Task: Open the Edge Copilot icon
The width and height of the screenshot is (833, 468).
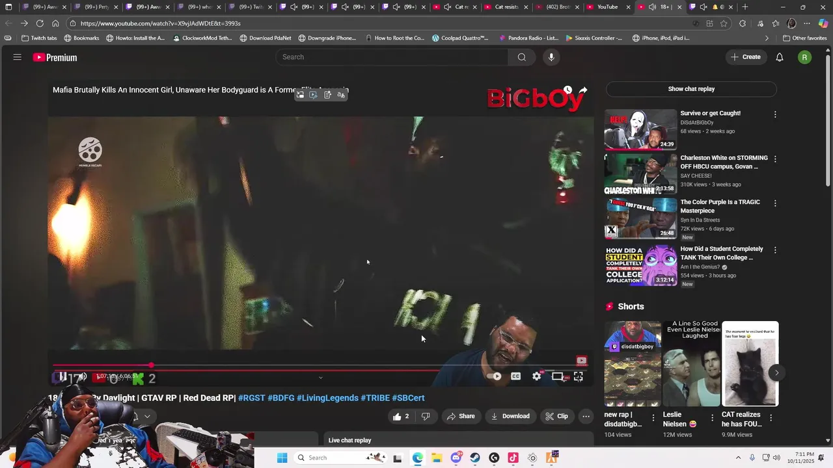Action: coord(823,23)
